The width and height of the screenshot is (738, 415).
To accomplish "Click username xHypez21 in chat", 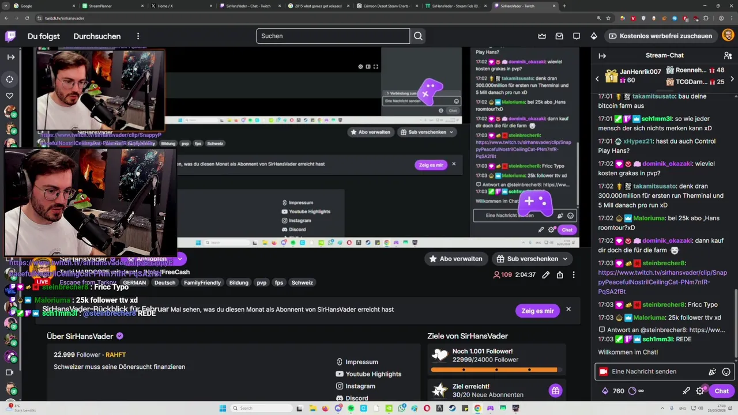I will (x=638, y=141).
